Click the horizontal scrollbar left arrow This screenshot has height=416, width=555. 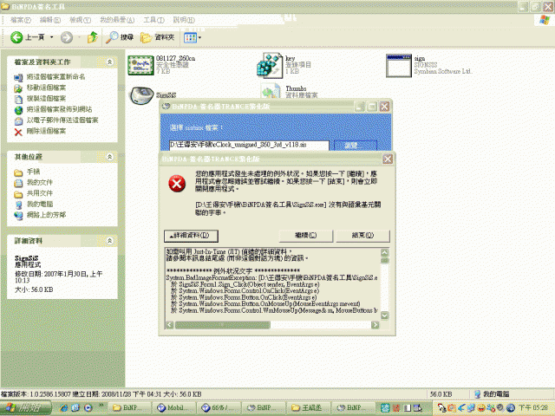click(170, 325)
